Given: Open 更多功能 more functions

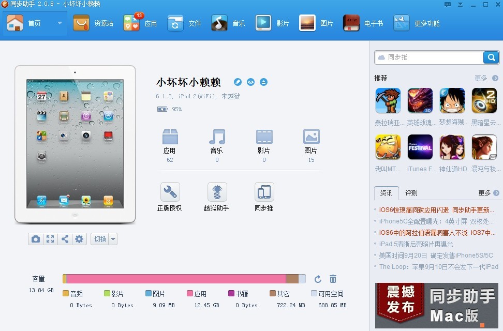Looking at the screenshot, I should pos(417,23).
